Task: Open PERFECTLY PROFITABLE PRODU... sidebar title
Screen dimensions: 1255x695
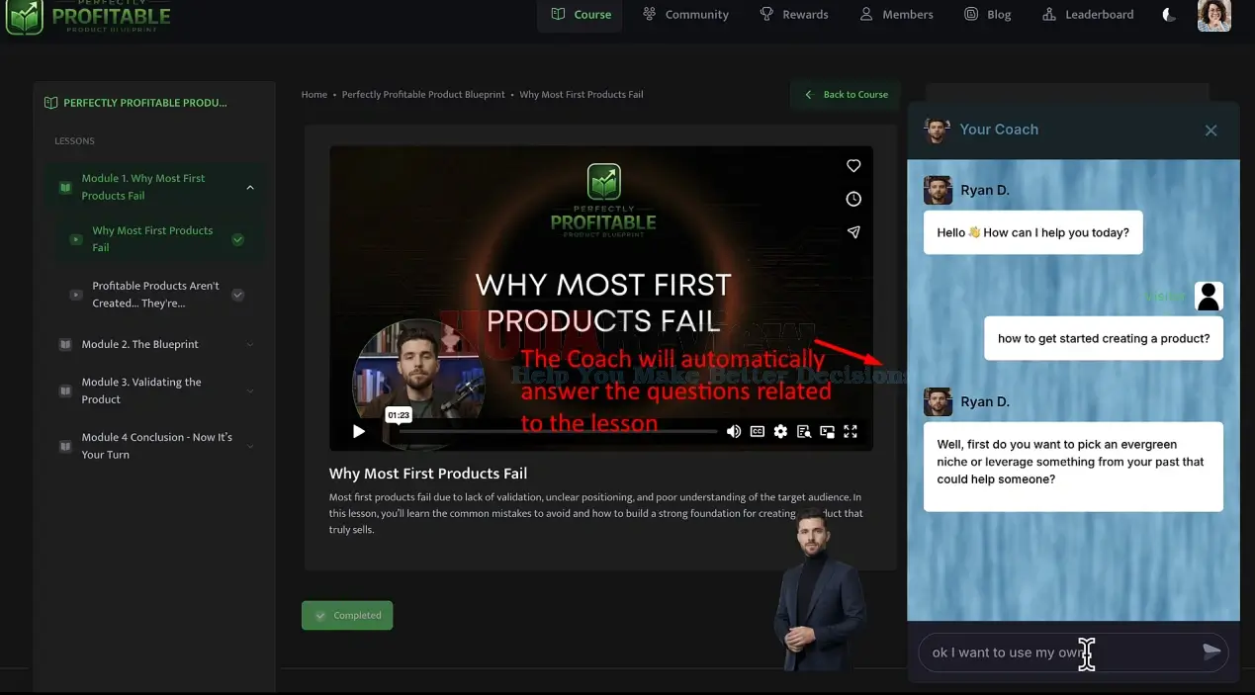Action: coord(145,103)
